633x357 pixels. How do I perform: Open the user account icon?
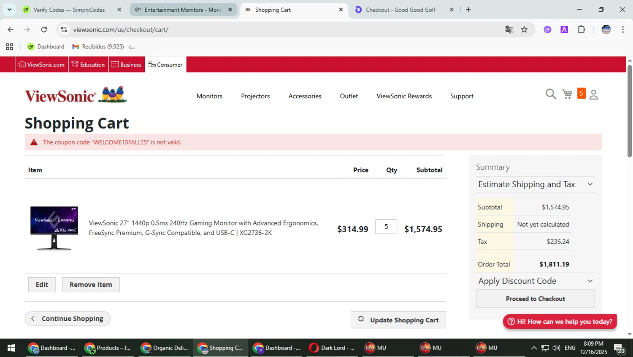(x=594, y=94)
